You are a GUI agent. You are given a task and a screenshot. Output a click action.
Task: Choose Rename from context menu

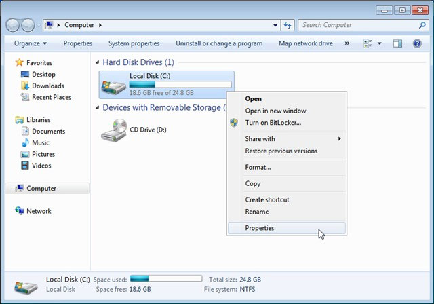tap(287, 212)
